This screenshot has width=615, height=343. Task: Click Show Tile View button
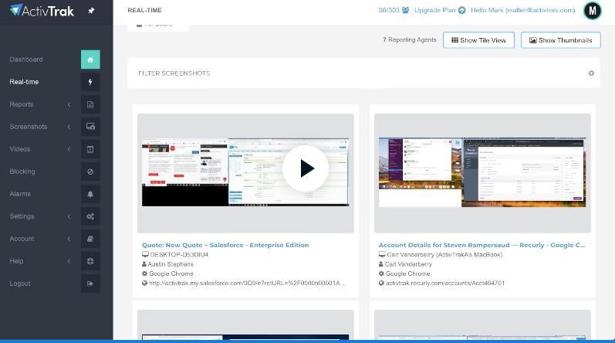(478, 40)
